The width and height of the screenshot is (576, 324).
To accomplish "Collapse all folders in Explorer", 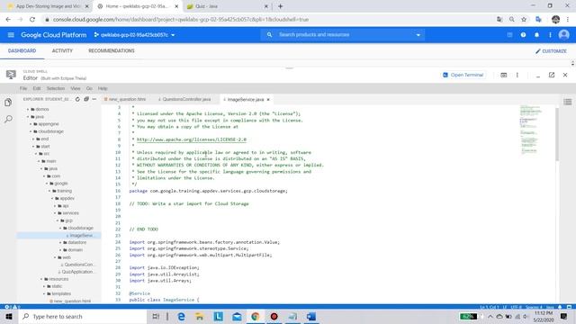I will pyautogui.click(x=86, y=99).
